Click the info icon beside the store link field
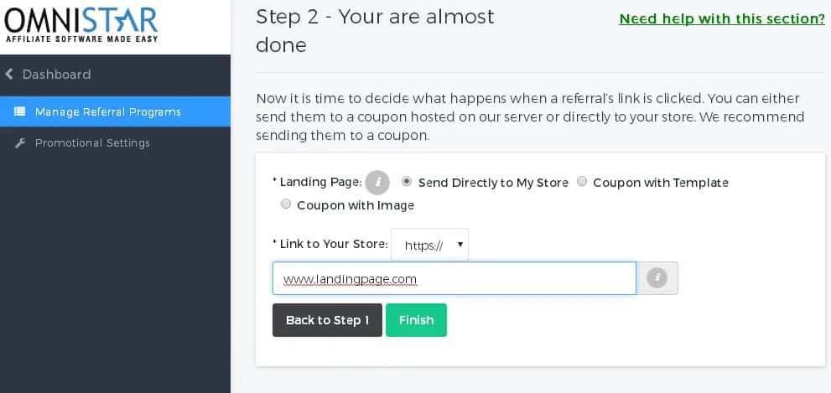The image size is (831, 393). (657, 278)
